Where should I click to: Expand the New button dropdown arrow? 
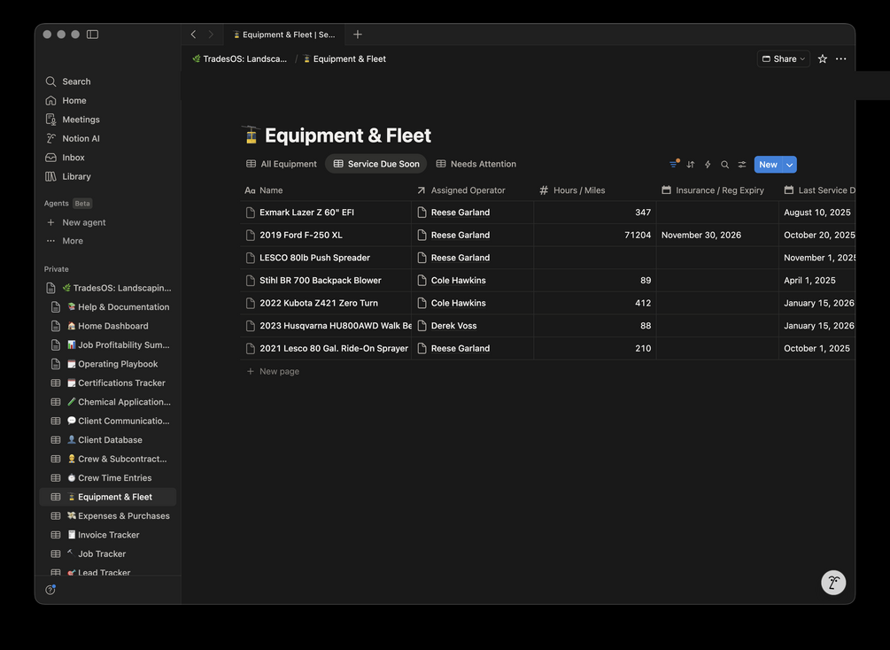[x=789, y=165]
